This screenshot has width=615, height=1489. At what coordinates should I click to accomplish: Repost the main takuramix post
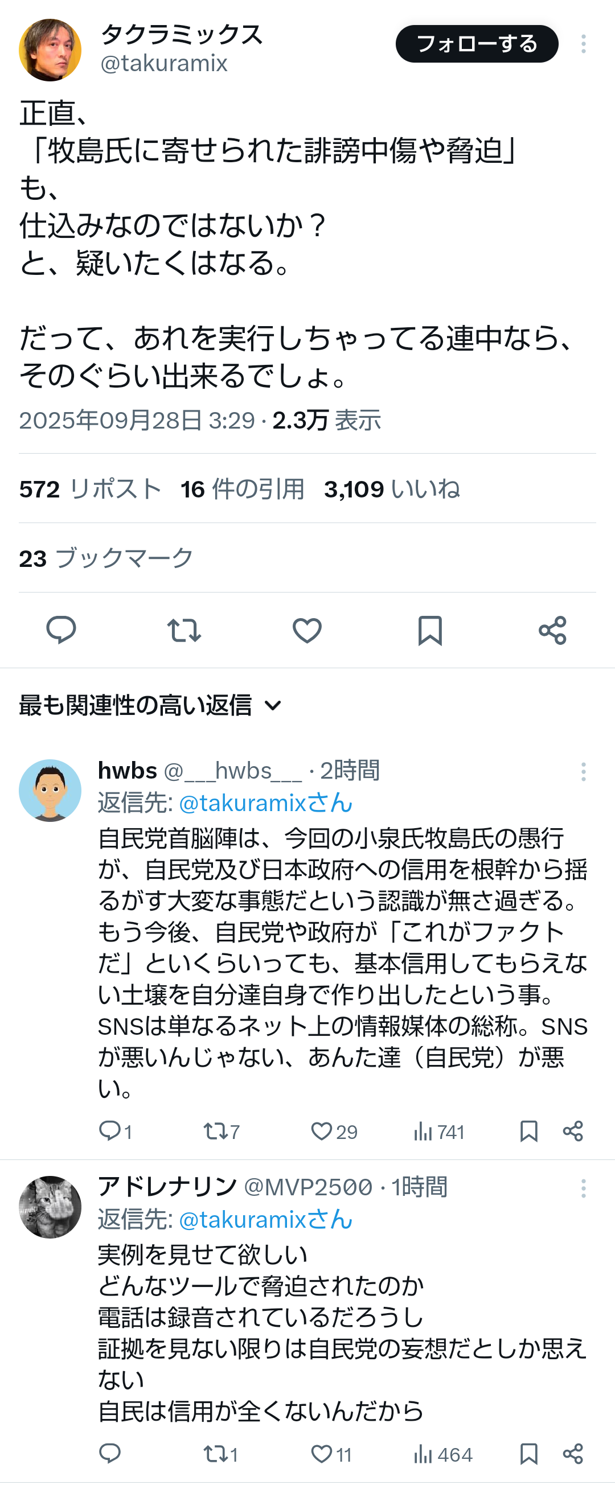pyautogui.click(x=184, y=630)
